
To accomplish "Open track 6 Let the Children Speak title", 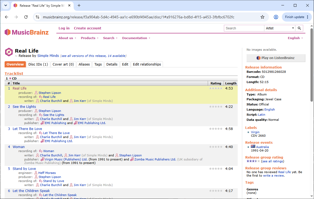I will (31, 191).
